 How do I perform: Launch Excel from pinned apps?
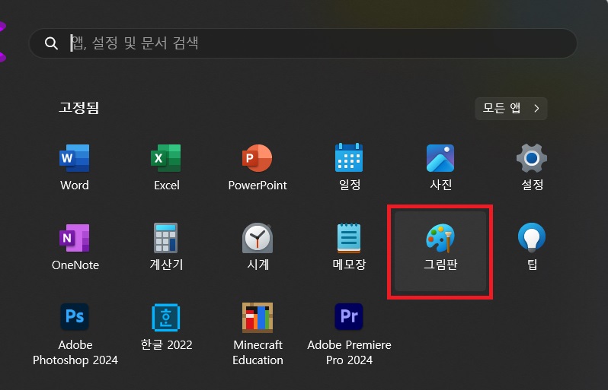[x=166, y=167]
